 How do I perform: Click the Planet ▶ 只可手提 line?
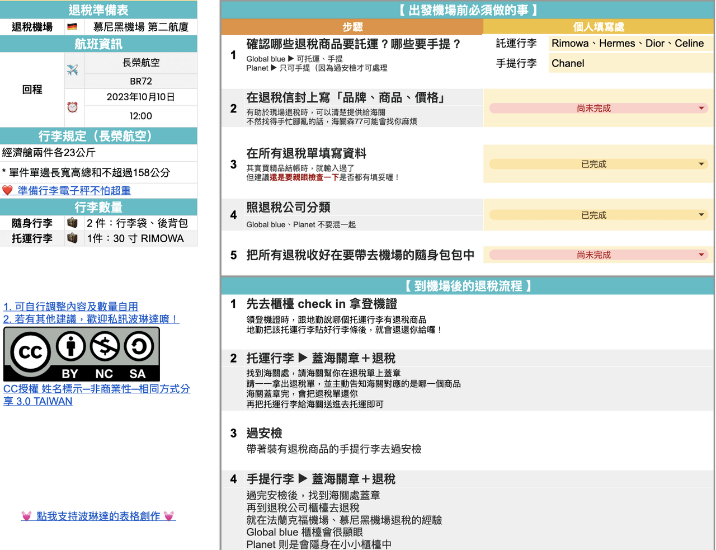317,68
